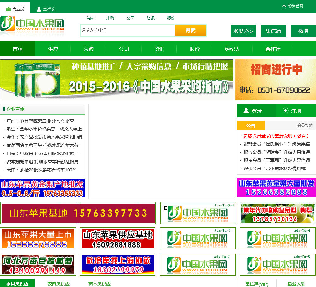Click the 河北万亩巨峰葡萄 ad banner
Image resolution: width=316 pixels, height=287 pixels.
[x=38, y=265]
